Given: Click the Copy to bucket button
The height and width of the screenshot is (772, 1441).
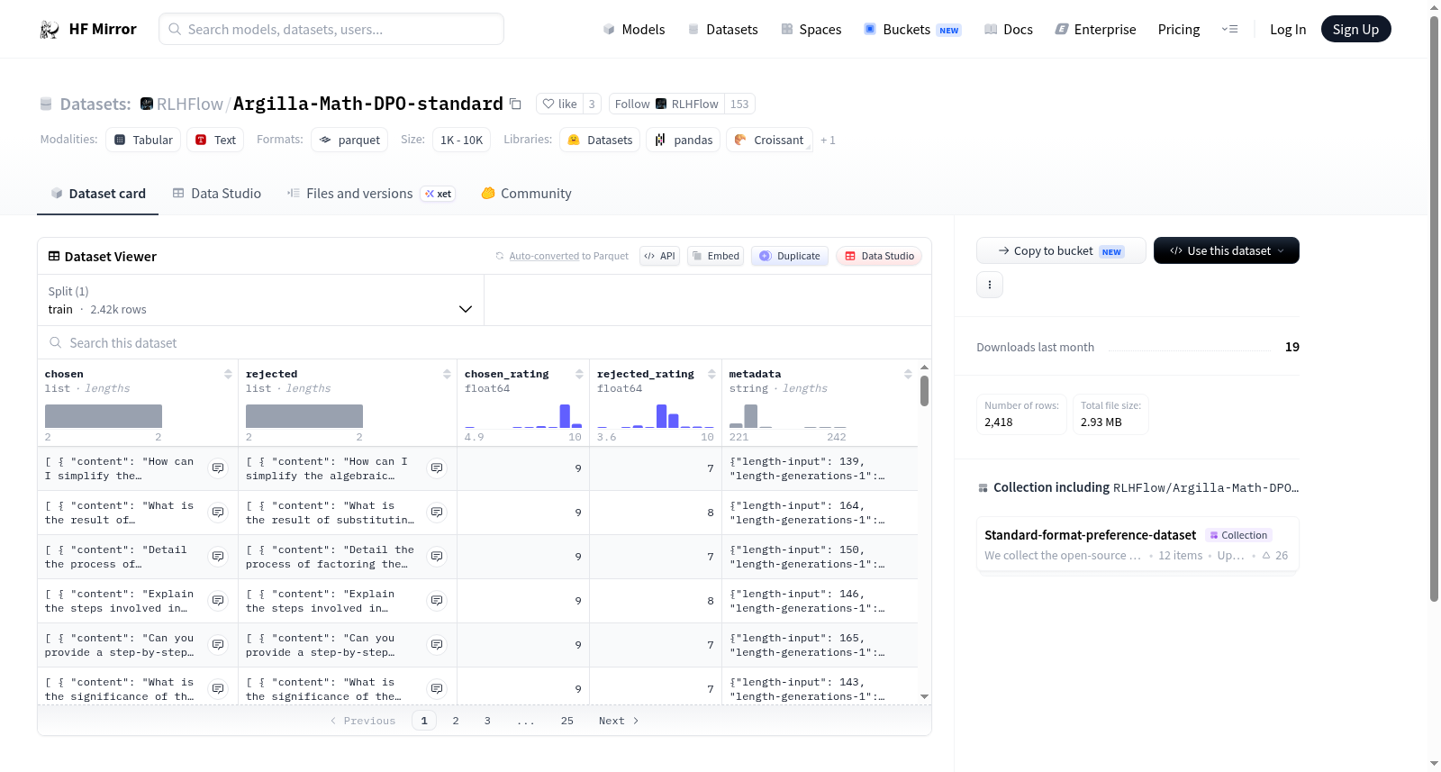Looking at the screenshot, I should pyautogui.click(x=1061, y=250).
